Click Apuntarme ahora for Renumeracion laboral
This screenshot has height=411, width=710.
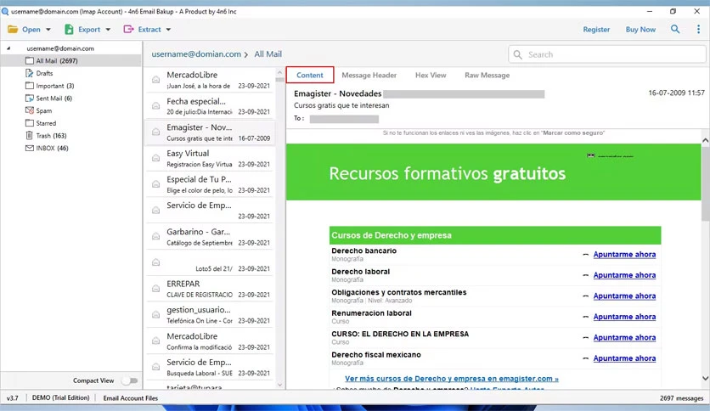[x=624, y=317]
